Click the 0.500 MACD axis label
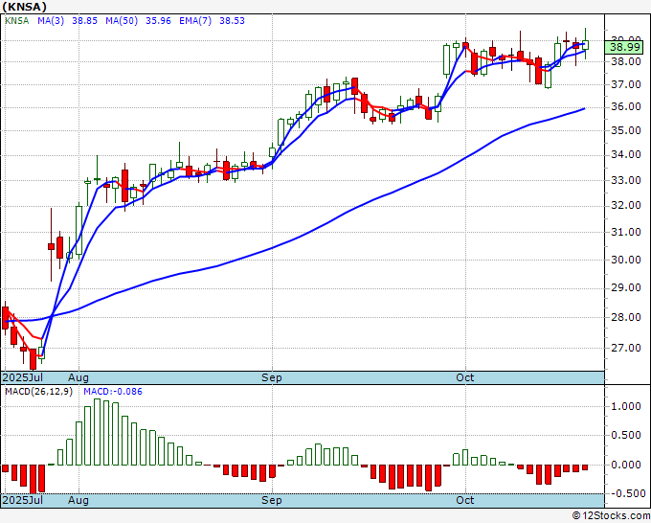 [x=626, y=435]
